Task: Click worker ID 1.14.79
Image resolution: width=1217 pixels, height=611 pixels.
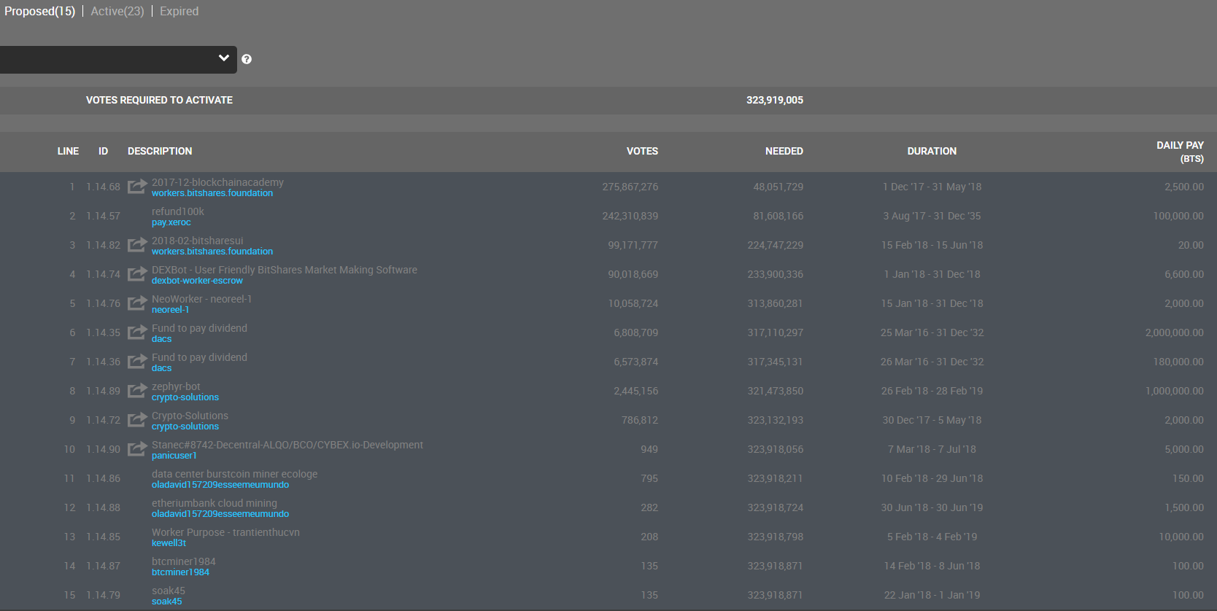Action: [x=103, y=595]
